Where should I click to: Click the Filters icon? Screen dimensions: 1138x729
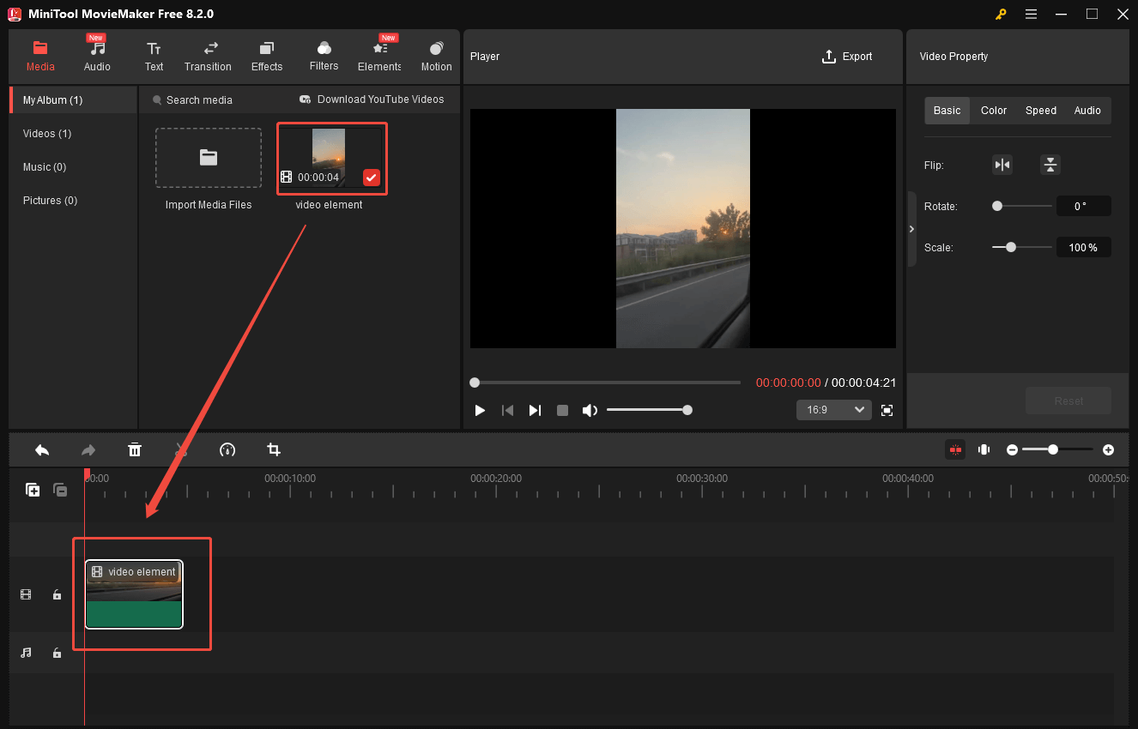click(324, 55)
